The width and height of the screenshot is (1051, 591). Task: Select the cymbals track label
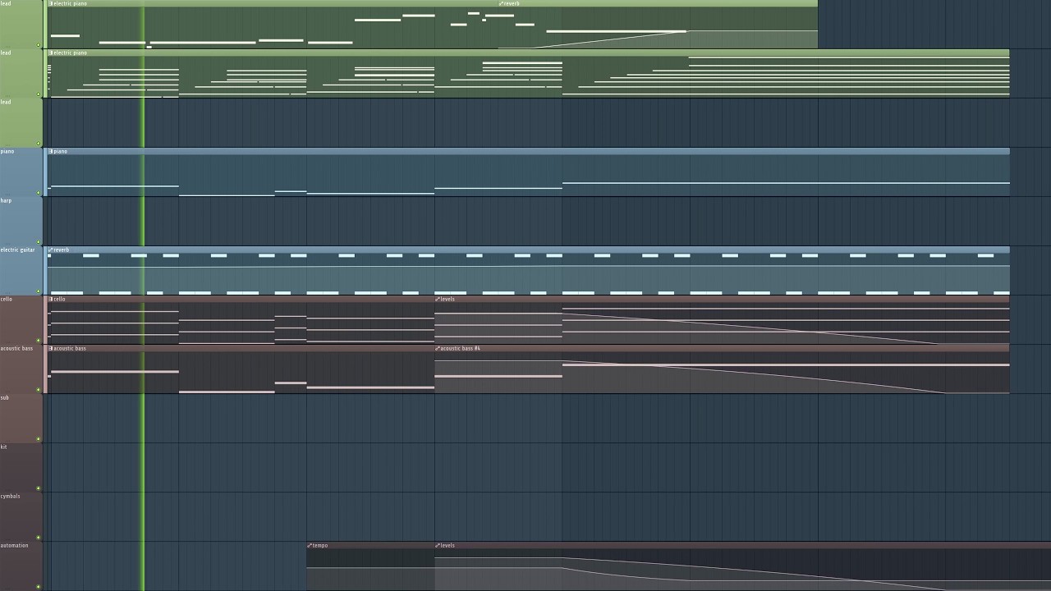11,497
